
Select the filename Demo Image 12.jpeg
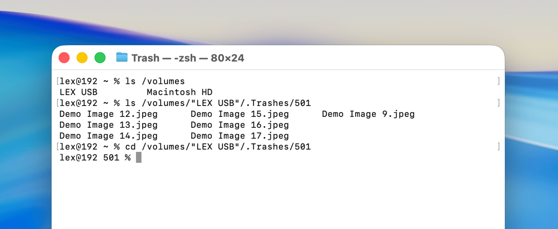click(x=108, y=114)
